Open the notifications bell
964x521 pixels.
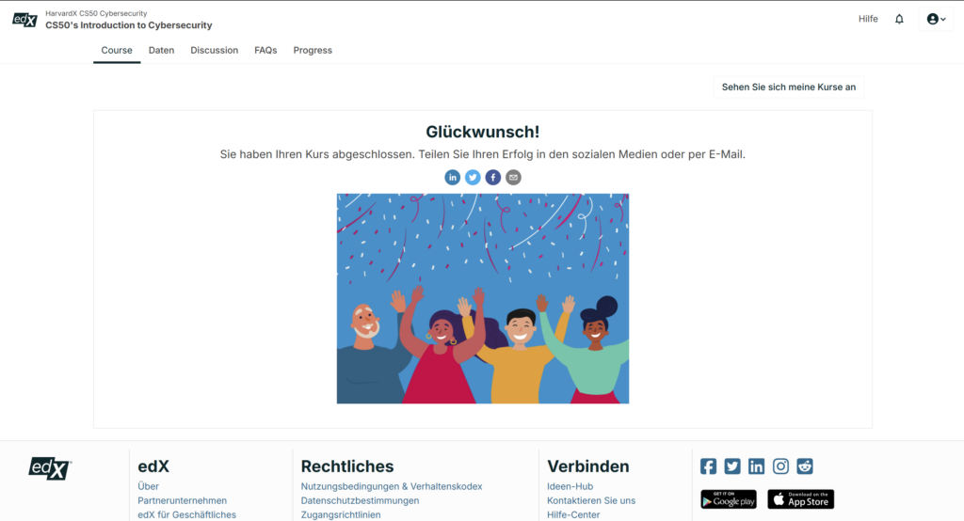(x=899, y=19)
